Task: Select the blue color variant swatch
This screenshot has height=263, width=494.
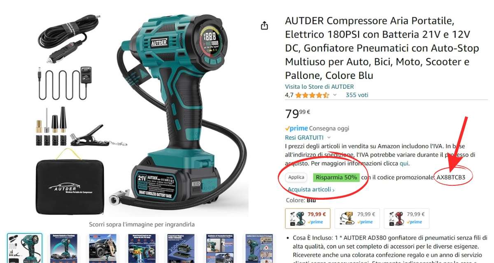Action: [308, 218]
